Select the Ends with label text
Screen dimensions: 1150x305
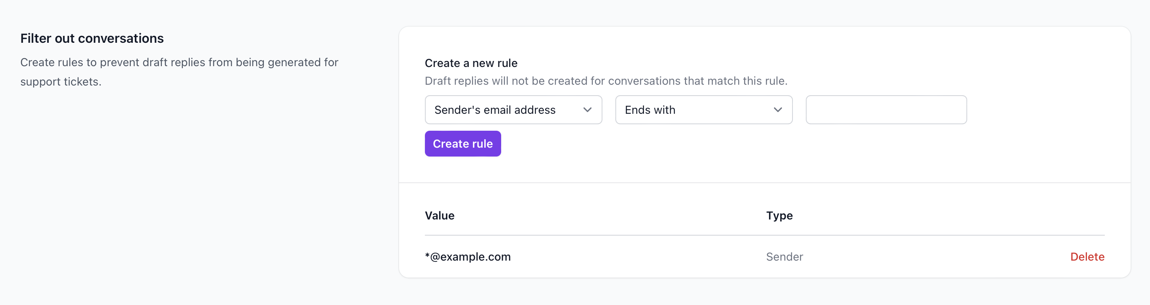[x=650, y=110]
